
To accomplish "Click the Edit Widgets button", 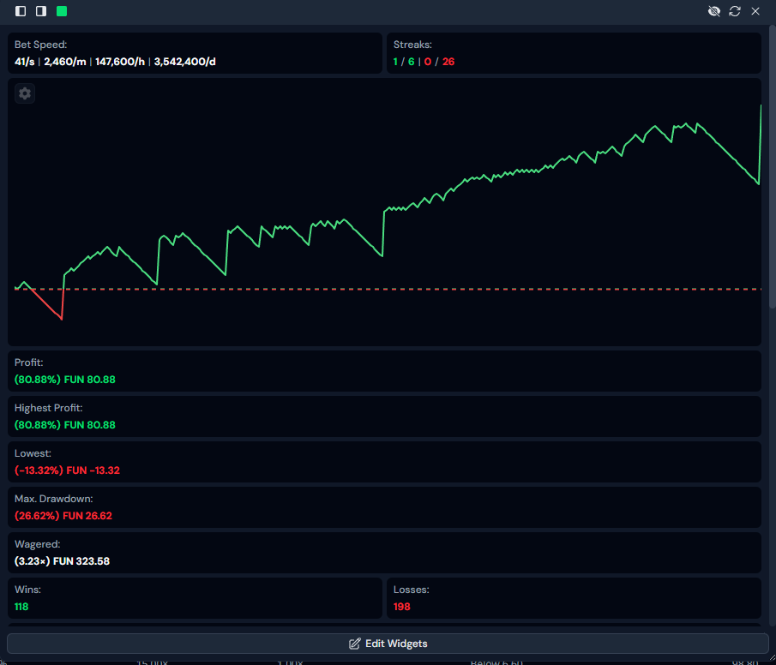I will (x=388, y=644).
